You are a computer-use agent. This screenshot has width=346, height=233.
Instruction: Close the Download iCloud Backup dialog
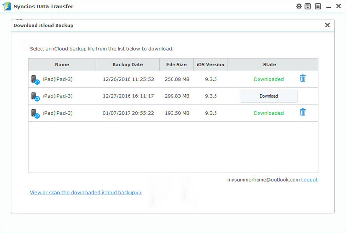click(x=327, y=25)
